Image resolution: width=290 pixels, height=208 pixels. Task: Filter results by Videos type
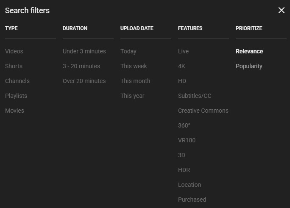[14, 51]
